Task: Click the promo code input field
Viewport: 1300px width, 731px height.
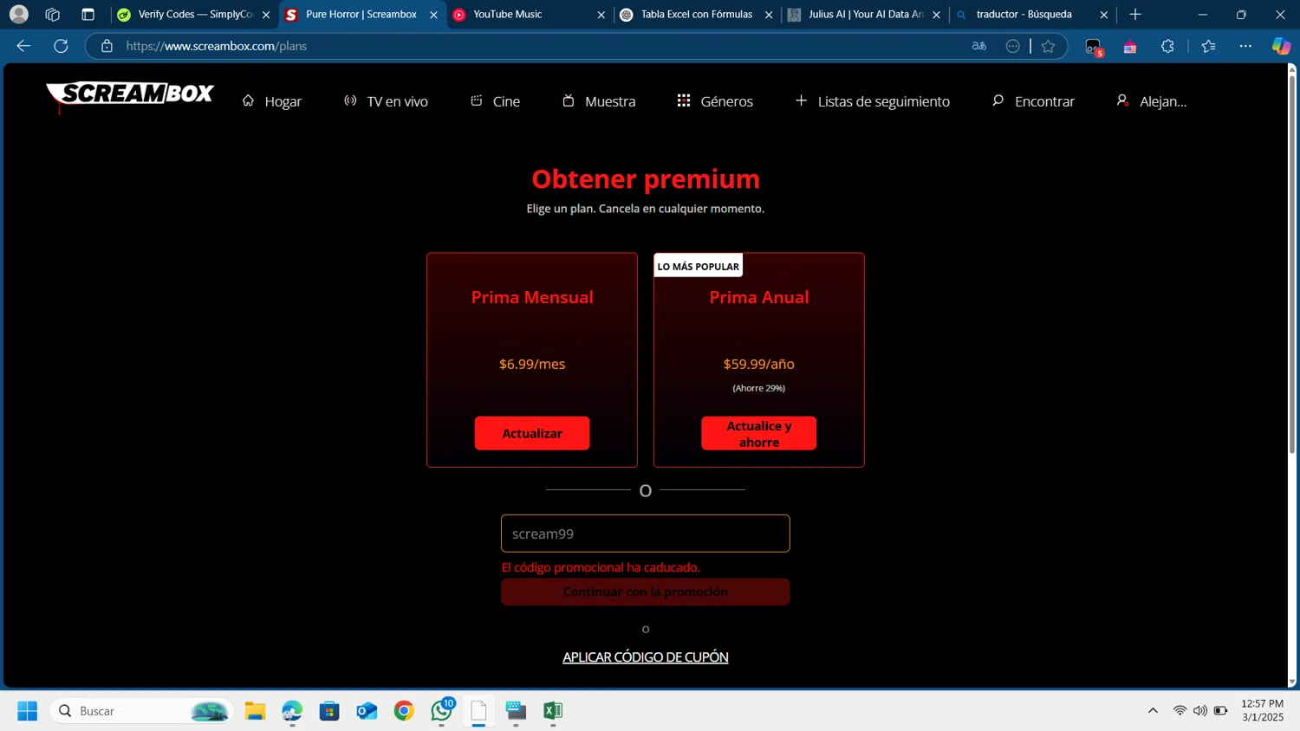Action: 646,534
